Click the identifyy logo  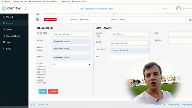[11, 8]
